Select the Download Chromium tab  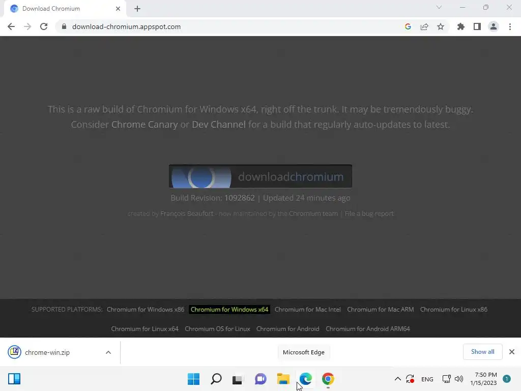click(65, 9)
